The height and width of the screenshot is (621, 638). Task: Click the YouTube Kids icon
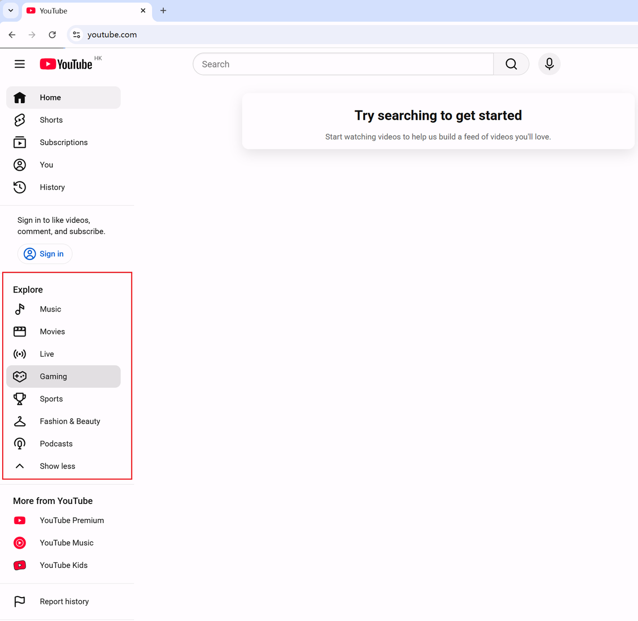[20, 565]
